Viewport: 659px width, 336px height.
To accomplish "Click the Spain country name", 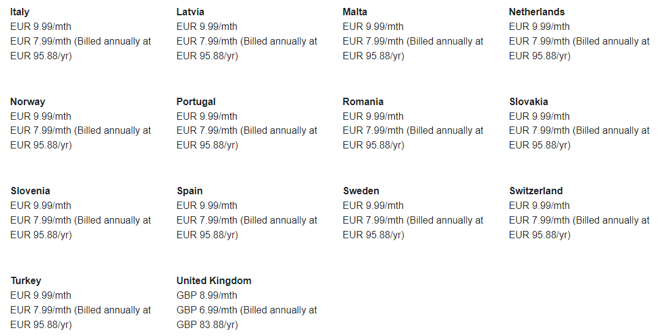I will point(190,191).
